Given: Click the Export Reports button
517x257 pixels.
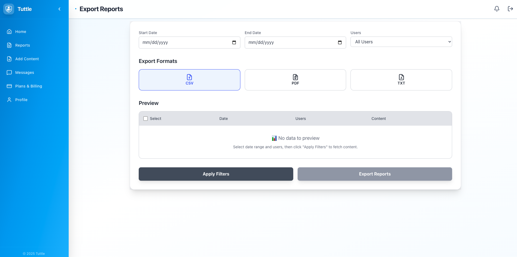Looking at the screenshot, I should click(375, 174).
